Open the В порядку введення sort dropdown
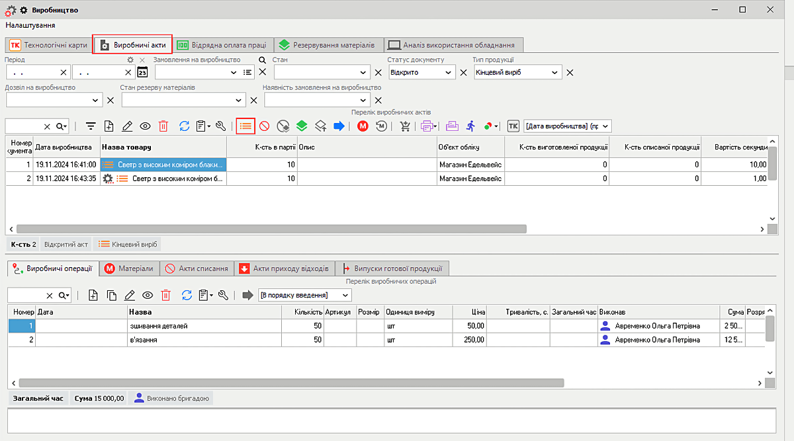 point(304,295)
